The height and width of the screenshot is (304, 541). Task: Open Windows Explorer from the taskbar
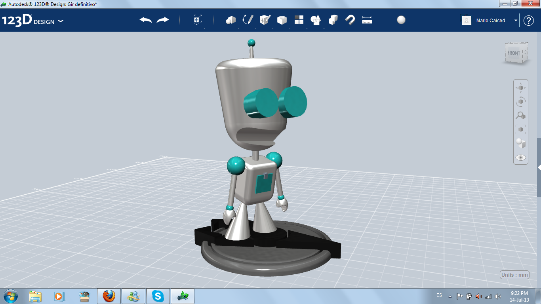tap(35, 296)
